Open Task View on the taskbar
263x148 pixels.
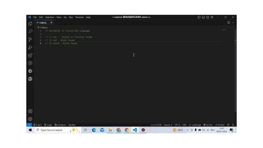tap(85, 130)
